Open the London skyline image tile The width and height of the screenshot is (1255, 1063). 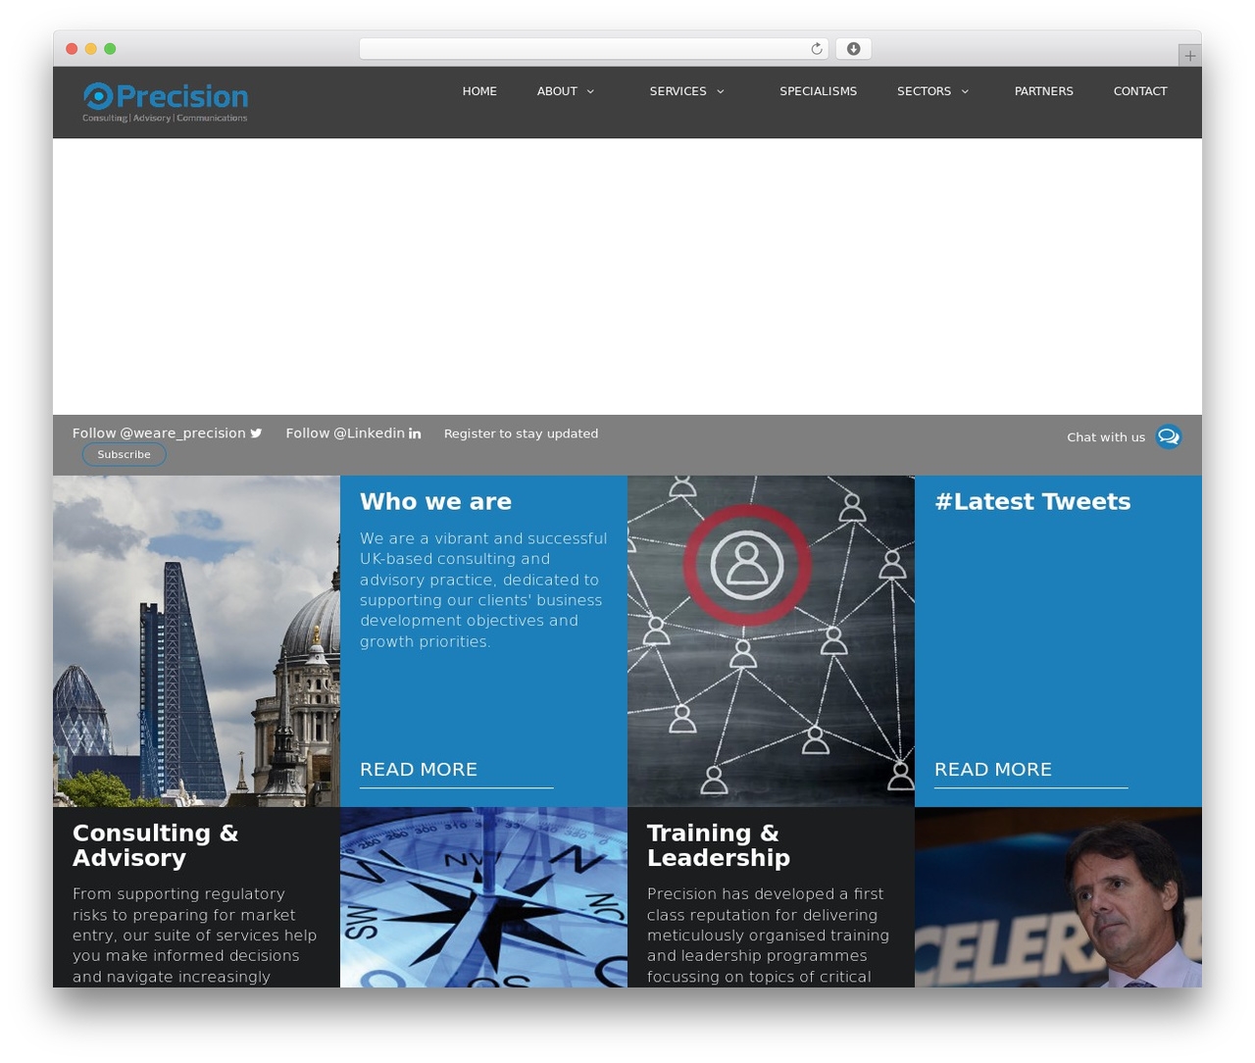[x=196, y=641]
